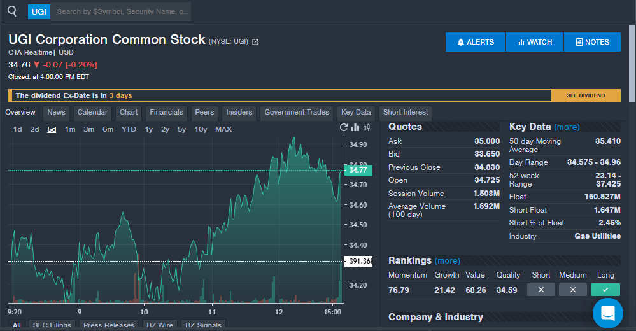Click the Company & Industry heading
The height and width of the screenshot is (331, 636).
[435, 317]
